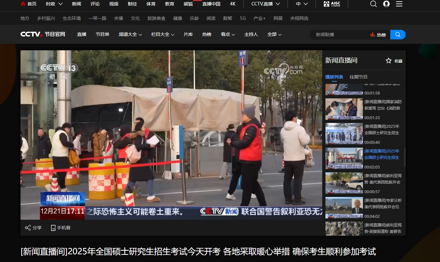440x262 pixels.
Task: Collapse the playlist panel with side arrow
Action: 321,135
